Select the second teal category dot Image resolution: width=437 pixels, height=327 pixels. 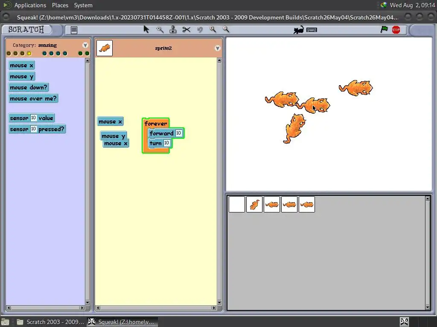coord(51,53)
